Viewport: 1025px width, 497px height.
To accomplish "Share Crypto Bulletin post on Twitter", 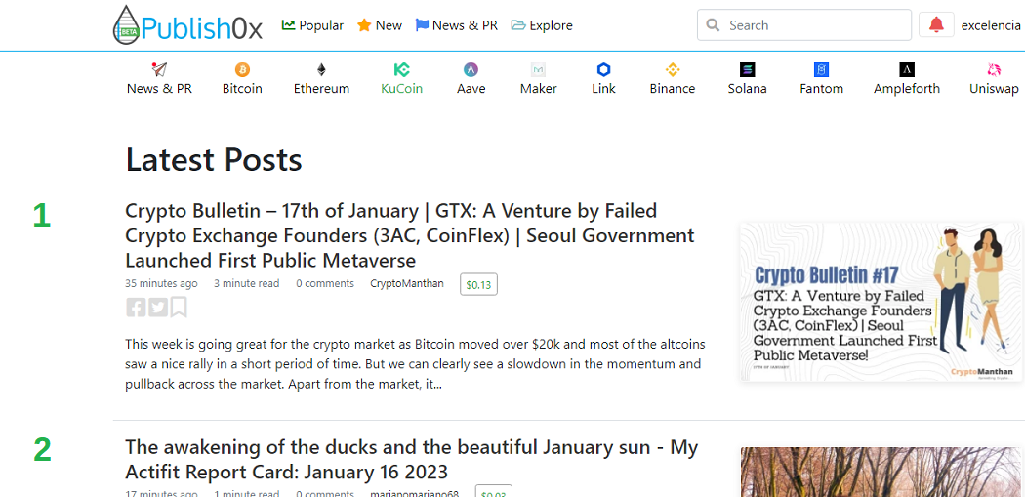I will click(x=158, y=308).
